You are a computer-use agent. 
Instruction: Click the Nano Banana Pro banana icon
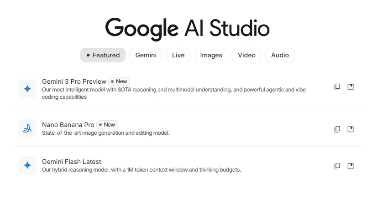[27, 129]
